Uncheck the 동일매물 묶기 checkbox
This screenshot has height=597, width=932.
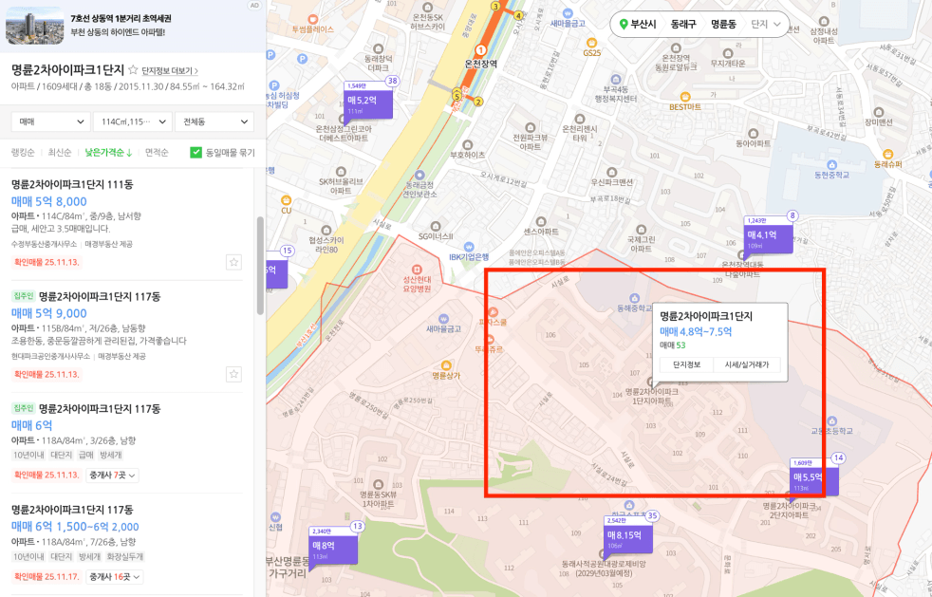coord(196,152)
